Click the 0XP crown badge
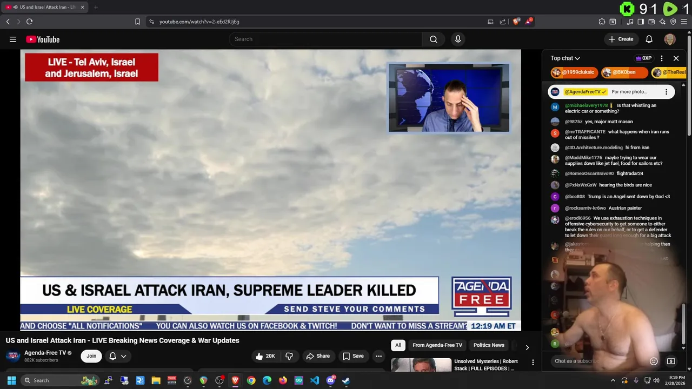Image resolution: width=692 pixels, height=389 pixels. (643, 58)
